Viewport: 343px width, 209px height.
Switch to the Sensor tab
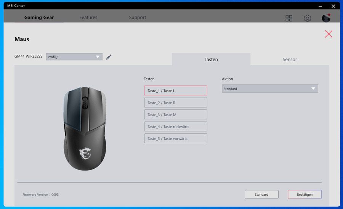pos(290,59)
